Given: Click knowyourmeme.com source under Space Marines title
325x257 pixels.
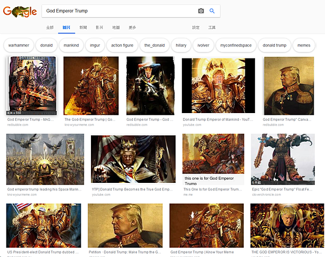Looking at the screenshot, I should coord(22,195).
